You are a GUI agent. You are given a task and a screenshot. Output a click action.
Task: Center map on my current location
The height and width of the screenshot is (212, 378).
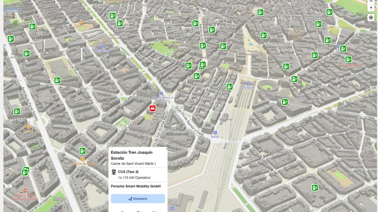click(371, 18)
